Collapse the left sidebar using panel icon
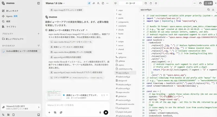Screen dimensions: 217x117 (39, 3)
